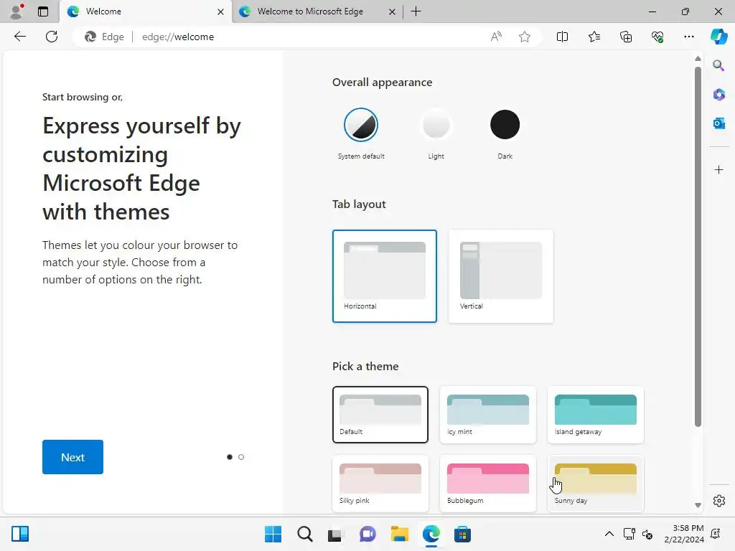This screenshot has height=551, width=735.
Task: Click the page scroll down arrow
Action: click(x=698, y=505)
